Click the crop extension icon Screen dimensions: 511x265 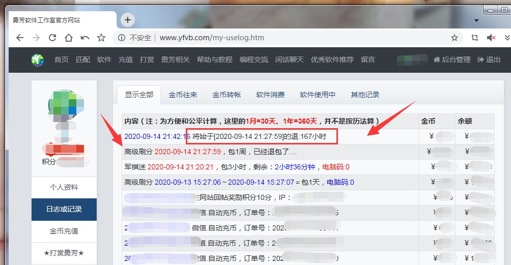[x=474, y=38]
